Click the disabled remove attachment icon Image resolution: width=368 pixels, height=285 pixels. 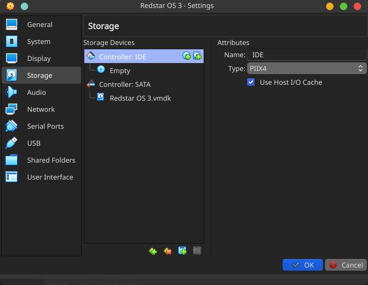[x=197, y=251]
